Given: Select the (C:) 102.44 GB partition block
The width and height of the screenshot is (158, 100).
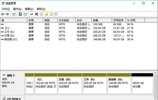Looking at the screenshot, I should pos(46,85).
